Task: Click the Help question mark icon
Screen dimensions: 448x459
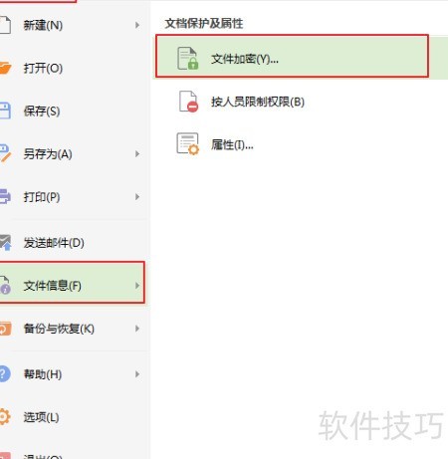Action: coord(5,374)
